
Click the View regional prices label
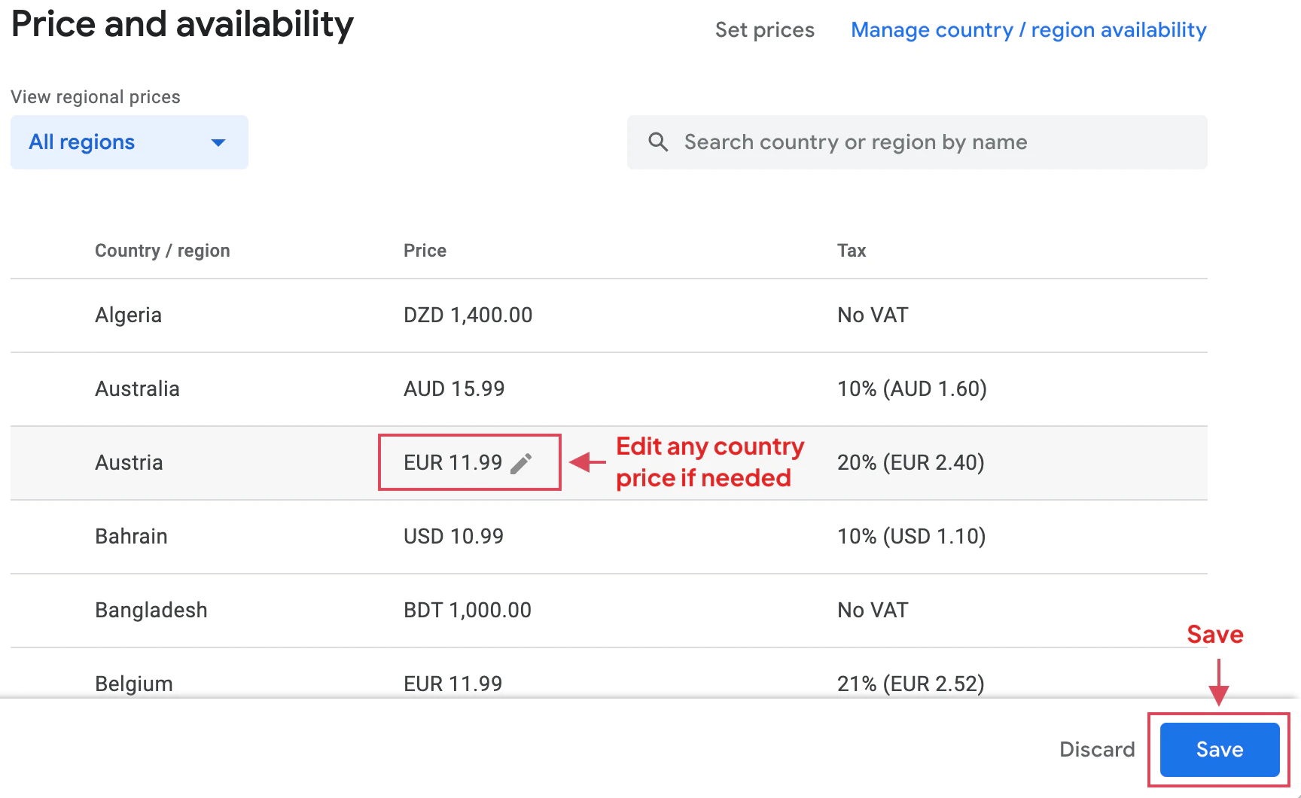coord(96,96)
